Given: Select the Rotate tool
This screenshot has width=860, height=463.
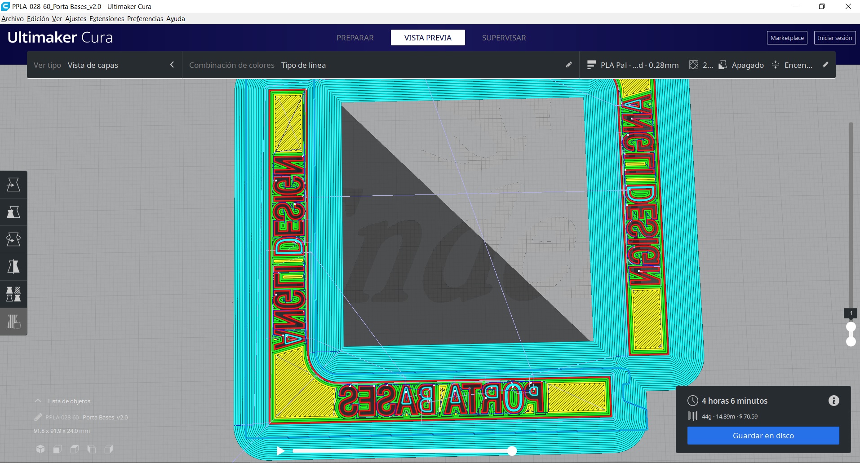Looking at the screenshot, I should (x=13, y=239).
